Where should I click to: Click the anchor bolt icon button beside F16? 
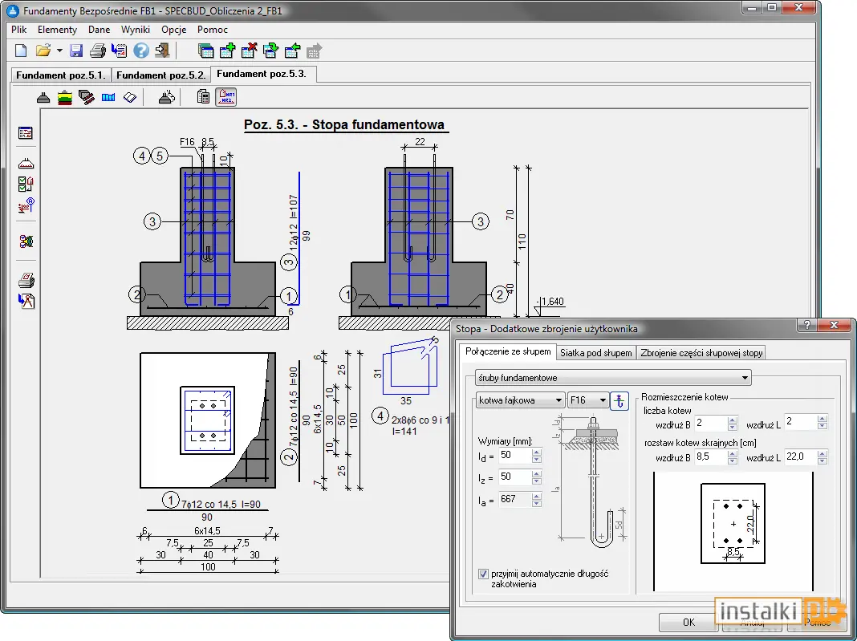pyautogui.click(x=619, y=400)
